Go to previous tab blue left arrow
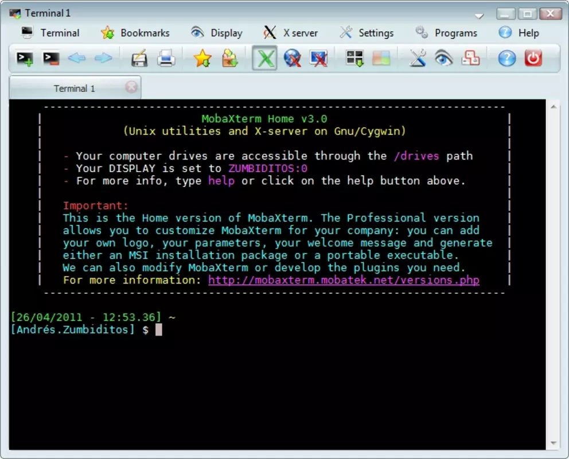 point(77,58)
